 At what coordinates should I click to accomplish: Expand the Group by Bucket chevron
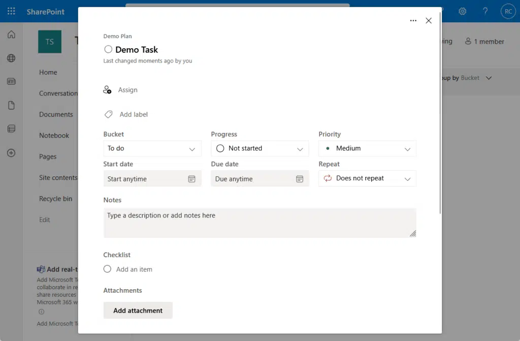489,78
